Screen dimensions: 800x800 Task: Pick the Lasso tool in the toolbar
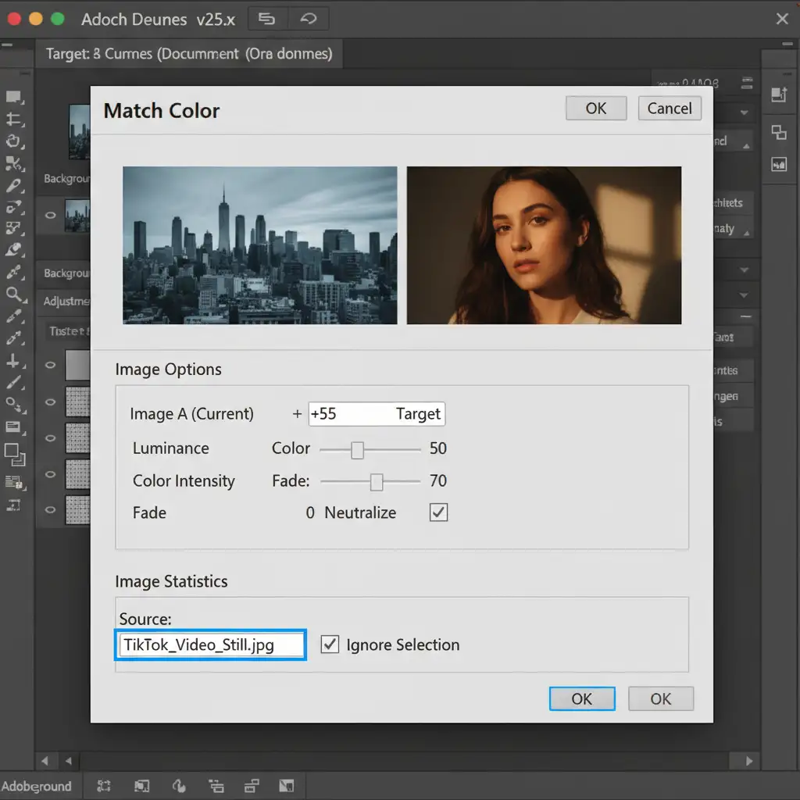point(13,141)
